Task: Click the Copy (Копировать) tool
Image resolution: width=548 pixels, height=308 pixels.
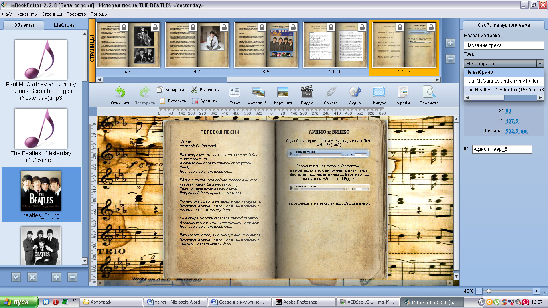Action: pyautogui.click(x=173, y=90)
